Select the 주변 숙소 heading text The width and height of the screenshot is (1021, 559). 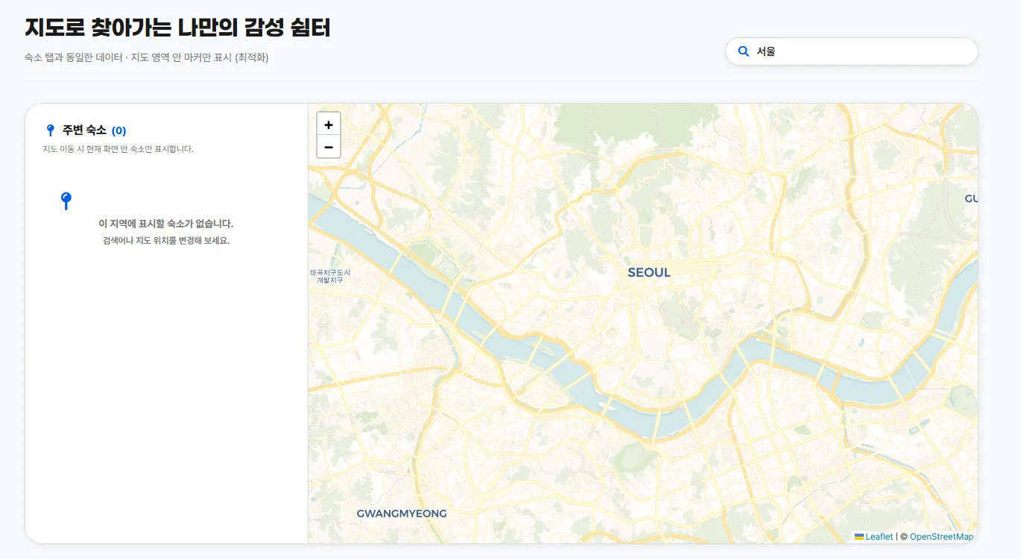click(x=84, y=130)
